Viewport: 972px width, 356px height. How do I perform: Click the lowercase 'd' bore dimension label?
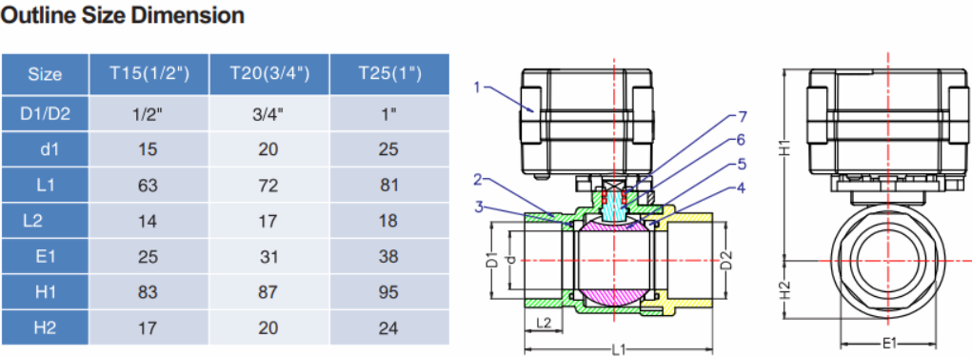click(x=511, y=261)
